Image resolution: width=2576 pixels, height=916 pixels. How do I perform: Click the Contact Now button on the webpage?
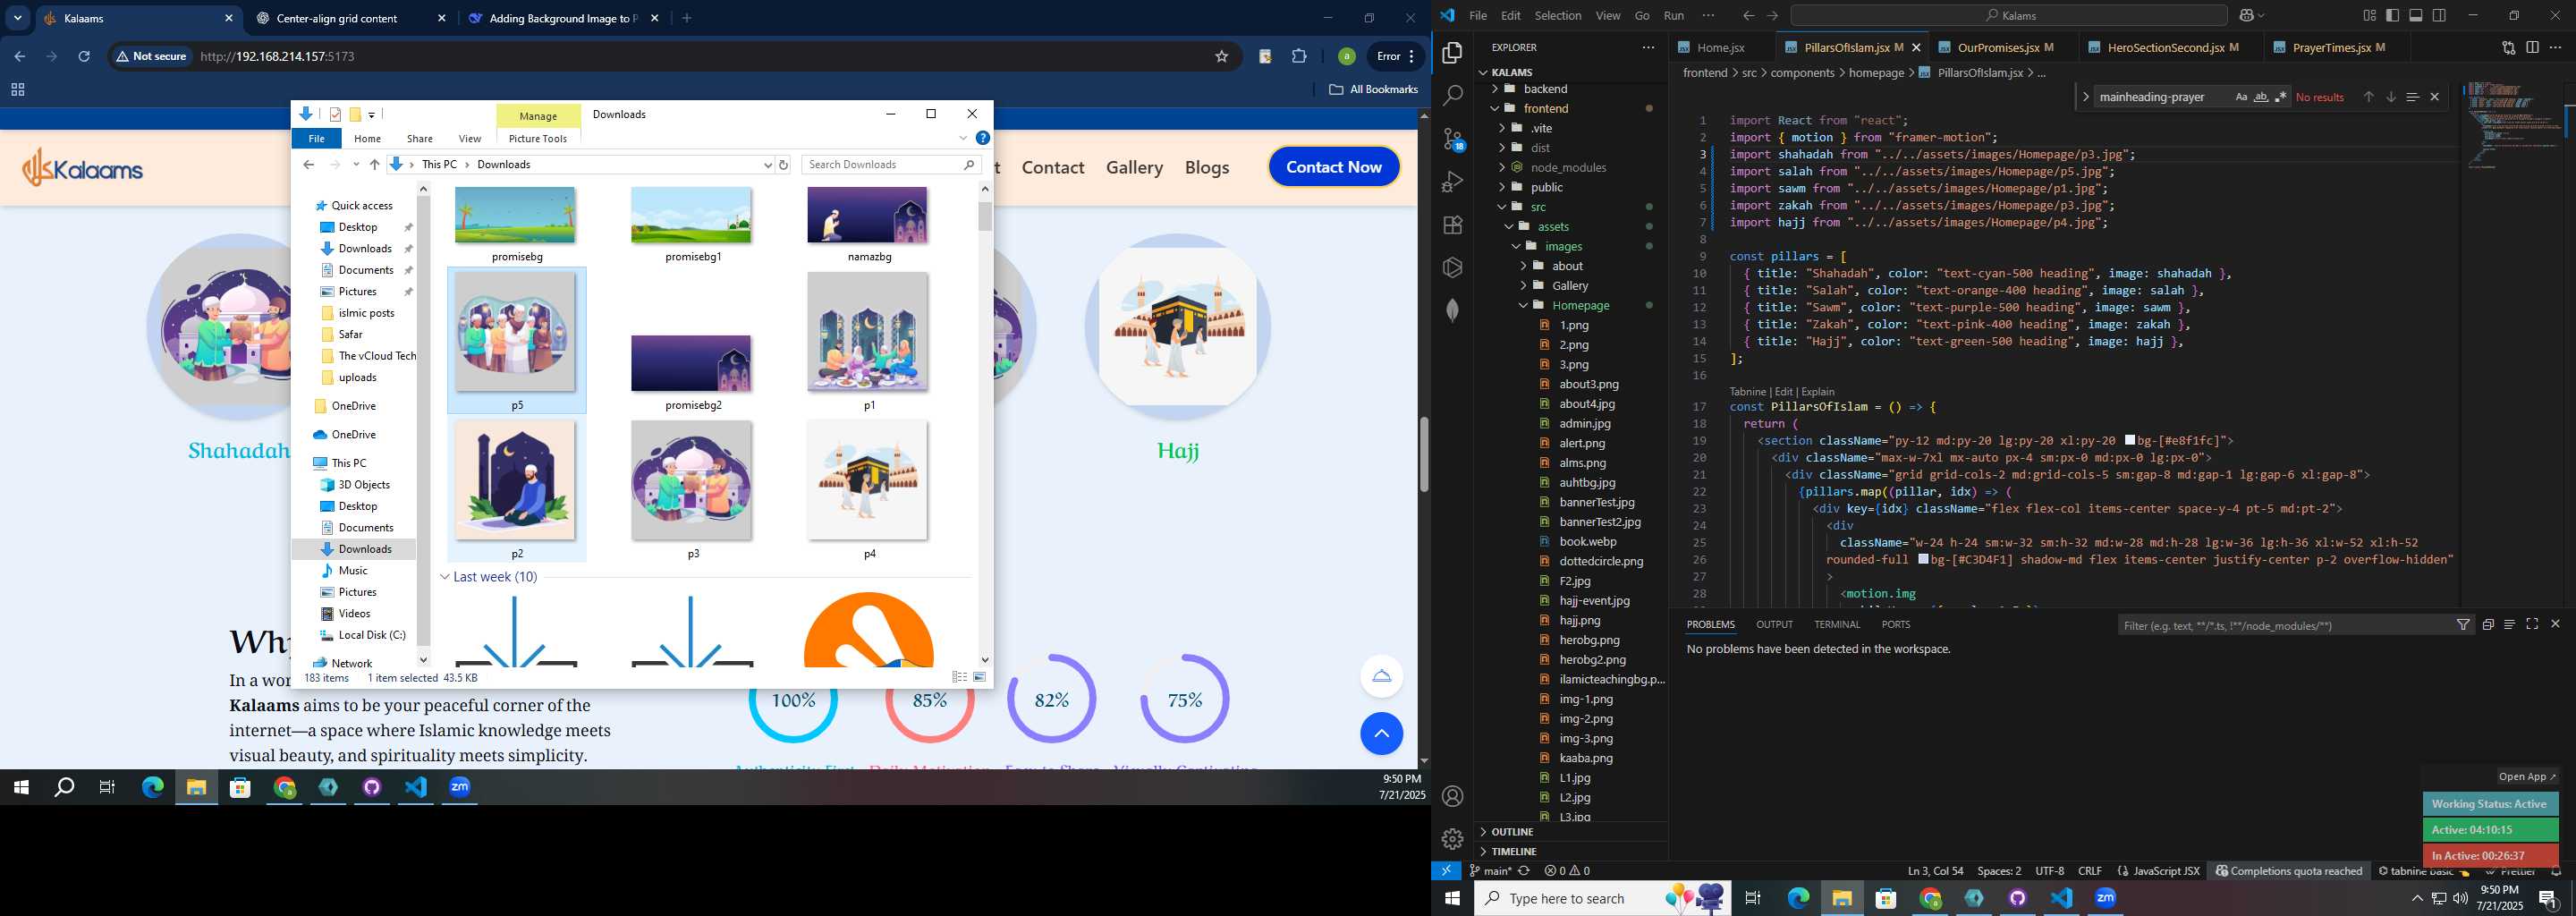pyautogui.click(x=1333, y=167)
